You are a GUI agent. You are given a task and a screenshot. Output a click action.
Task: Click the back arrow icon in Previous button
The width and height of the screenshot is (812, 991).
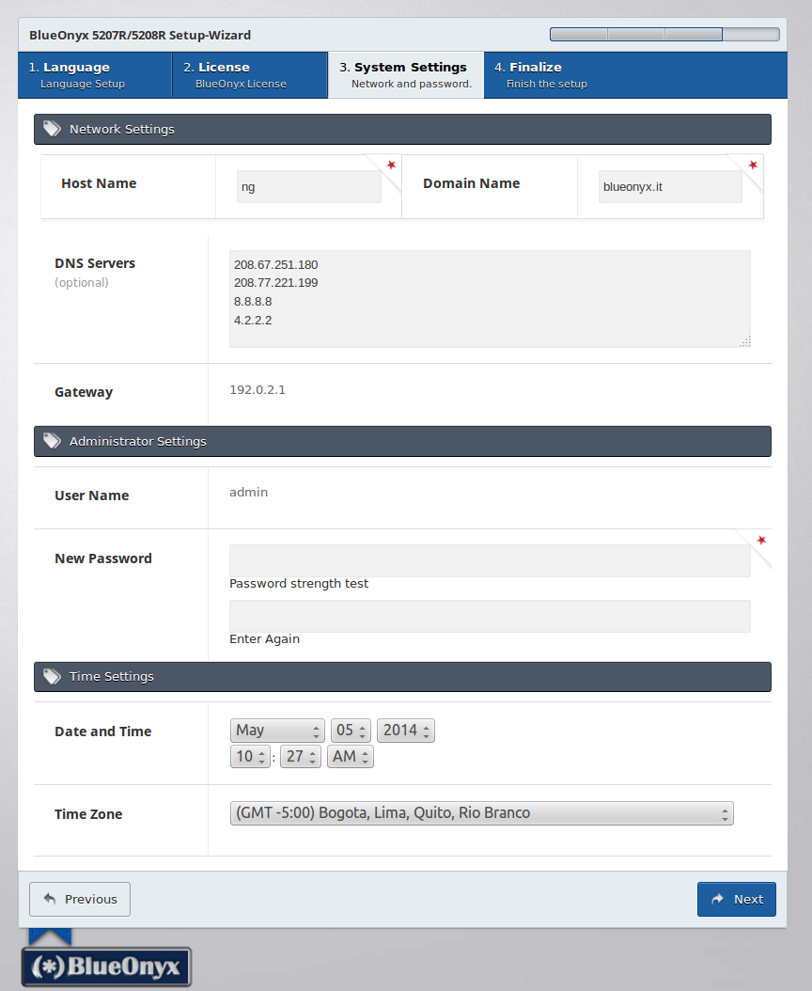click(x=49, y=898)
